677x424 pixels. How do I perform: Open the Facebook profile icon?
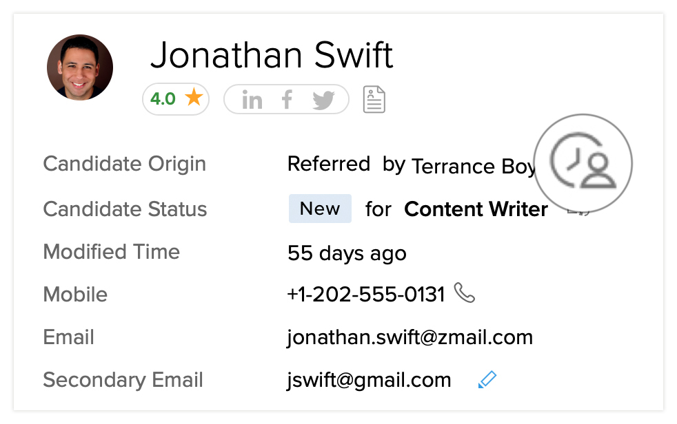pyautogui.click(x=287, y=100)
